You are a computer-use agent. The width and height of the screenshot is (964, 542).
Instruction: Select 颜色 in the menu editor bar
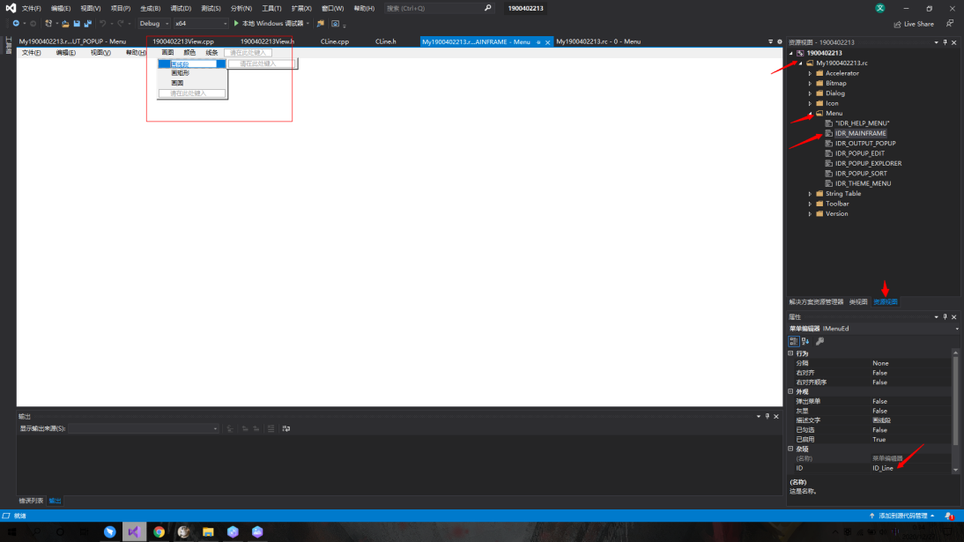tap(189, 53)
